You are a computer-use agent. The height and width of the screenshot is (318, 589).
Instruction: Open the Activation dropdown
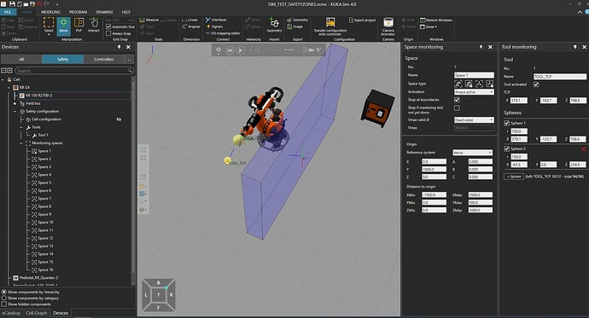tap(474, 92)
